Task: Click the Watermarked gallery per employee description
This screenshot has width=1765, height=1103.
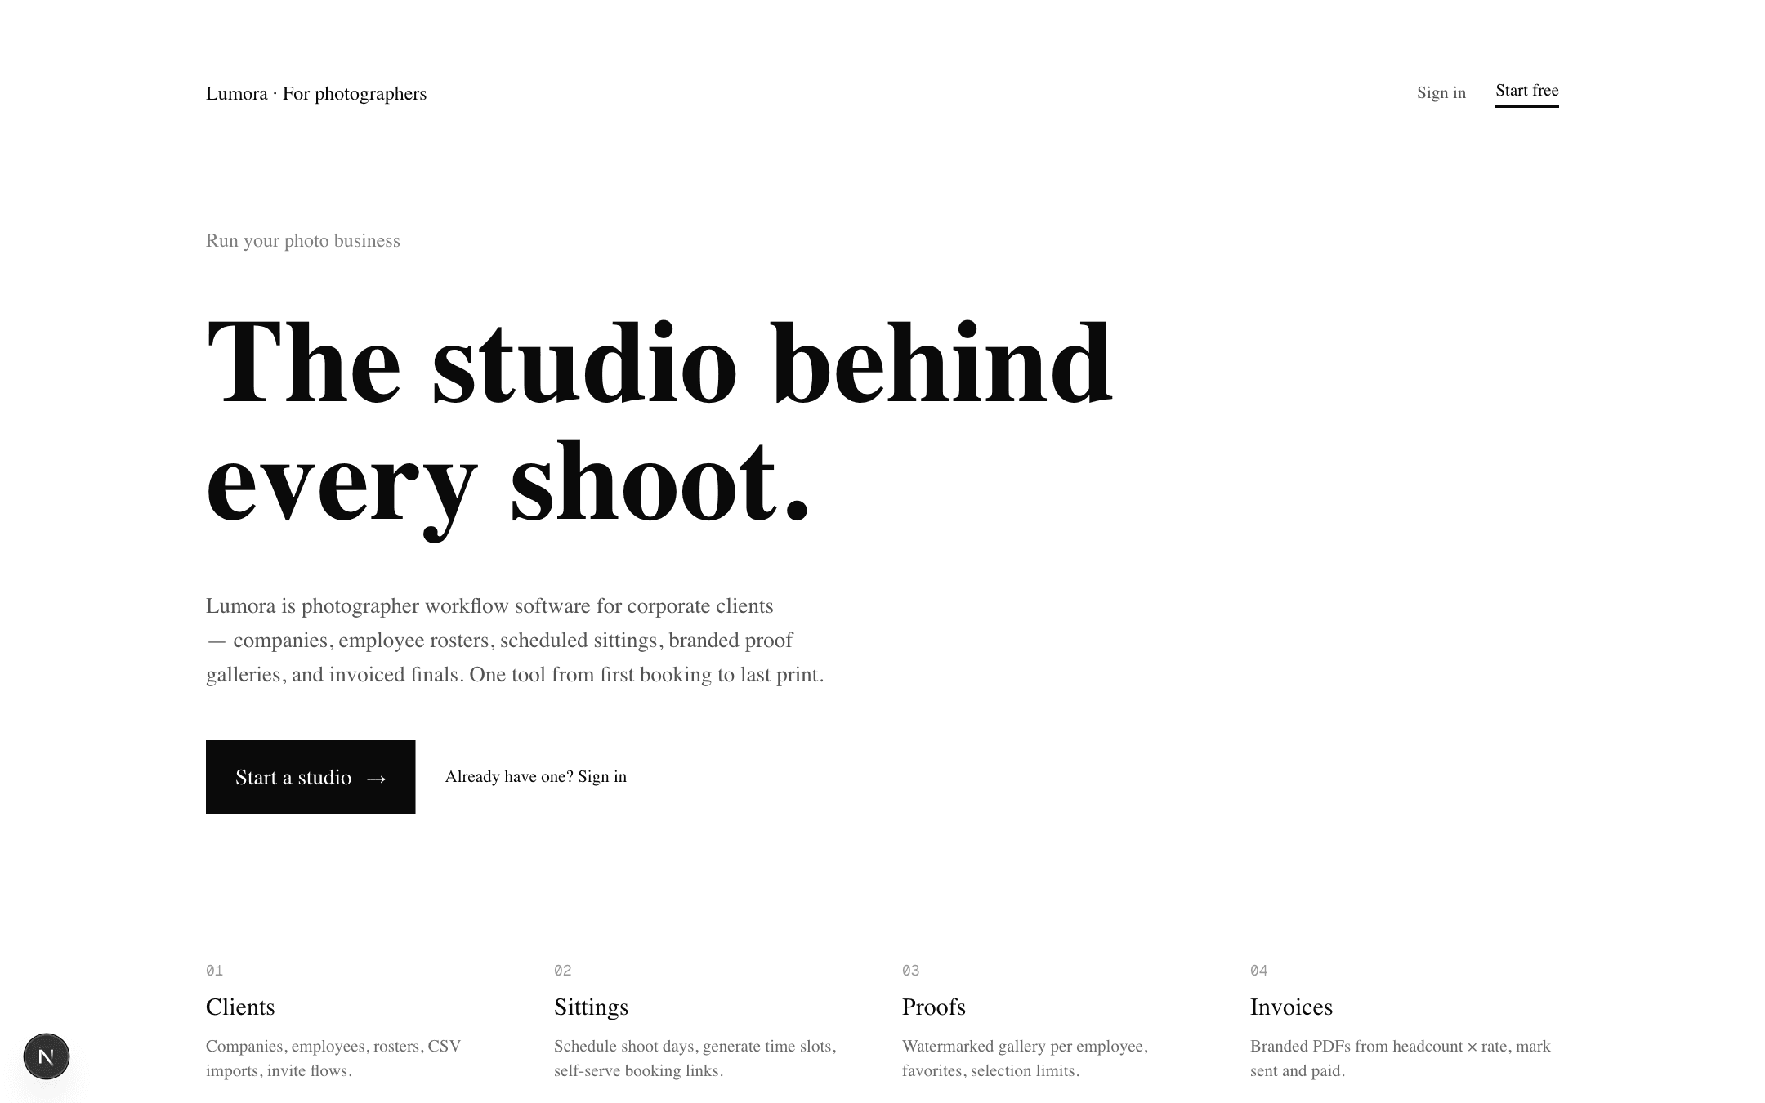Action: pos(1025,1059)
